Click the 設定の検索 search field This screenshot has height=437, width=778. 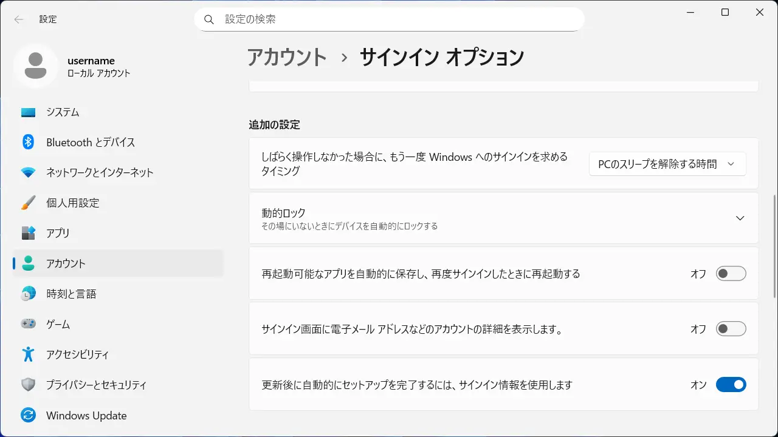(x=389, y=19)
